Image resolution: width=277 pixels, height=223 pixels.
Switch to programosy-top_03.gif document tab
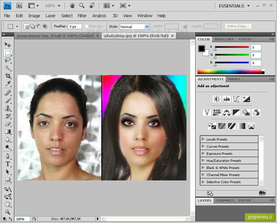[x=55, y=36]
